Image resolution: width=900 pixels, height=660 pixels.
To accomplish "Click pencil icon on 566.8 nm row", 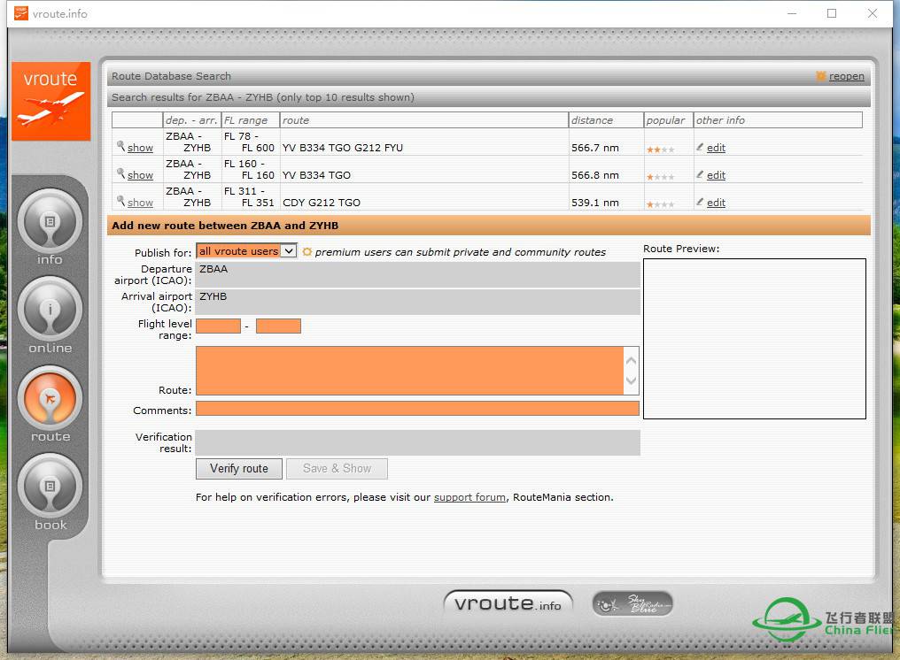I will [x=700, y=174].
